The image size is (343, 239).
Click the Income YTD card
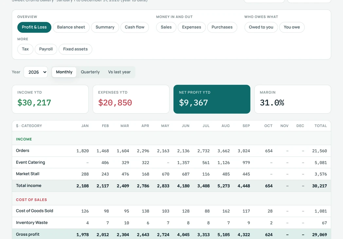tap(50, 99)
